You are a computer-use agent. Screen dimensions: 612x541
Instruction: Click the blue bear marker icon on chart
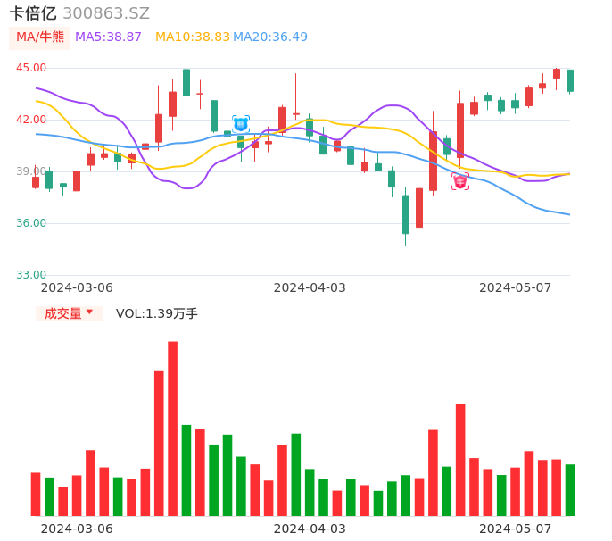click(241, 124)
